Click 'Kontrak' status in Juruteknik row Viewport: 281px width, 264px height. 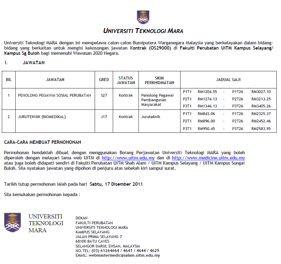pos(126,117)
